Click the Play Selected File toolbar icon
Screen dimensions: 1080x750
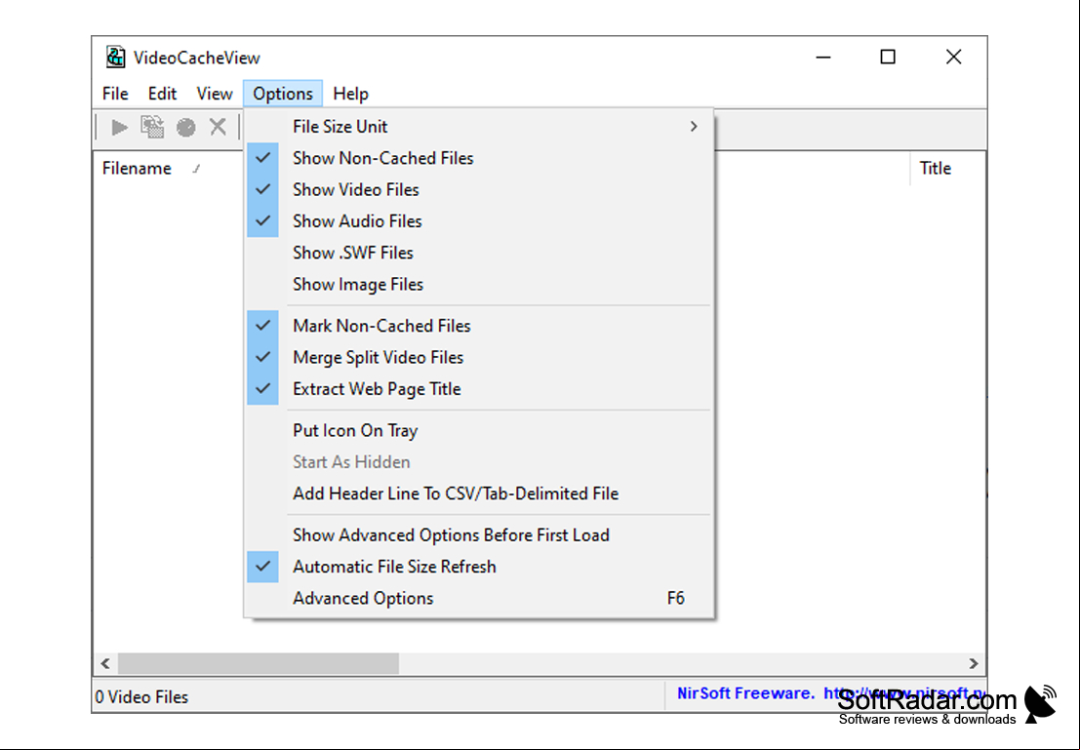click(119, 128)
